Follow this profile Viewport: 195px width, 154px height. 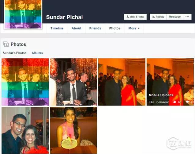(158, 17)
